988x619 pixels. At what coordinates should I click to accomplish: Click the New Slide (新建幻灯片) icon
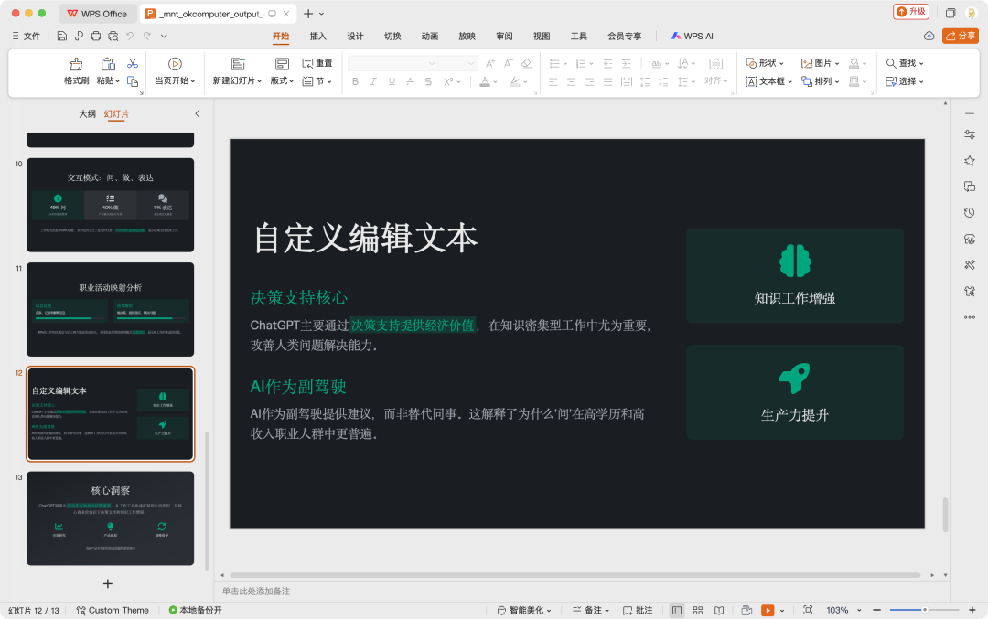pyautogui.click(x=238, y=64)
